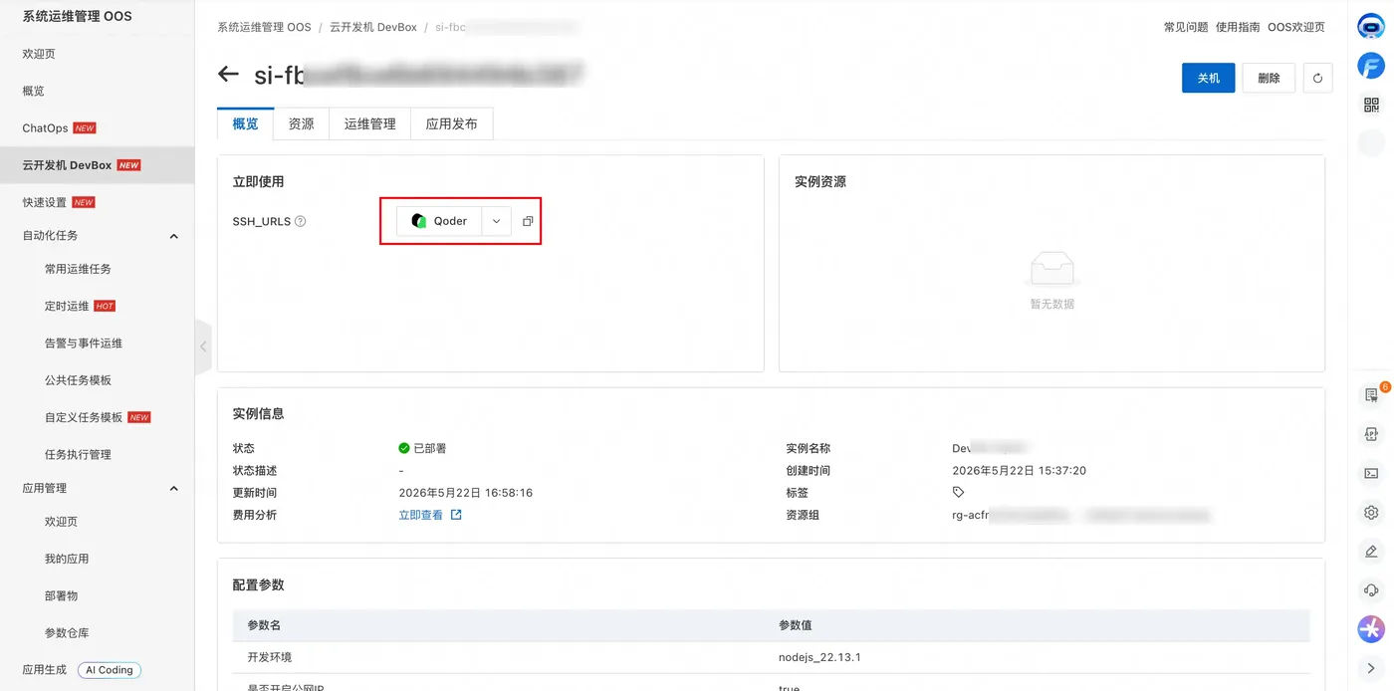Viewport: 1394px width, 691px height.
Task: Click the tag icon next to 标签
Action: point(958,493)
